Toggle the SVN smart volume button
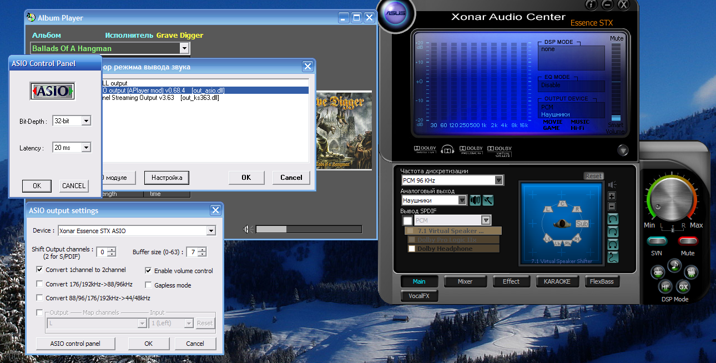Screen dimensions: 716x363 pos(657,241)
